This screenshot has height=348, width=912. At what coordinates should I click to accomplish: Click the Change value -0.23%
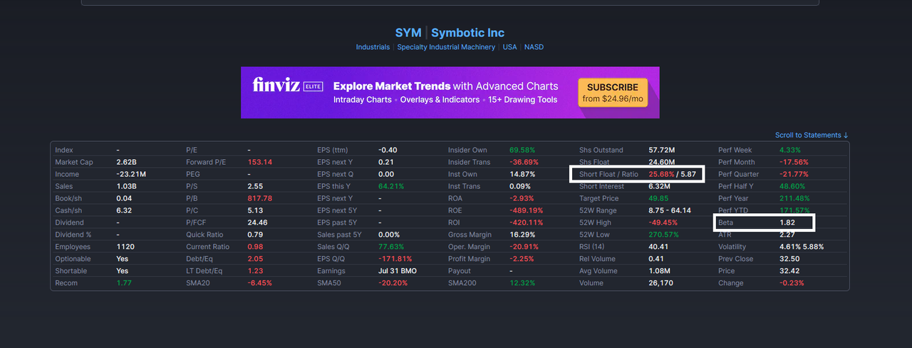(792, 283)
